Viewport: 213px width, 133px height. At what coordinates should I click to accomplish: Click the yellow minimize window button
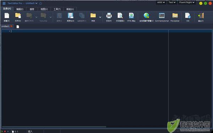201,4
